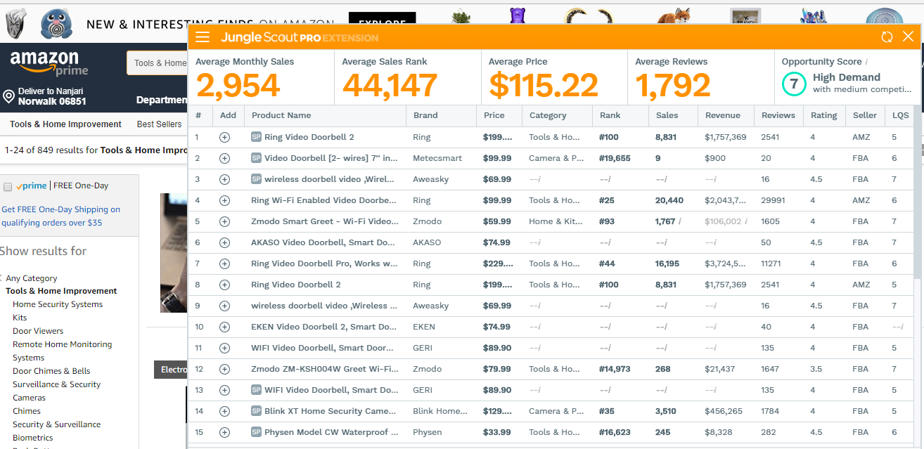
Task: Sort table by Rating column header
Action: click(824, 115)
